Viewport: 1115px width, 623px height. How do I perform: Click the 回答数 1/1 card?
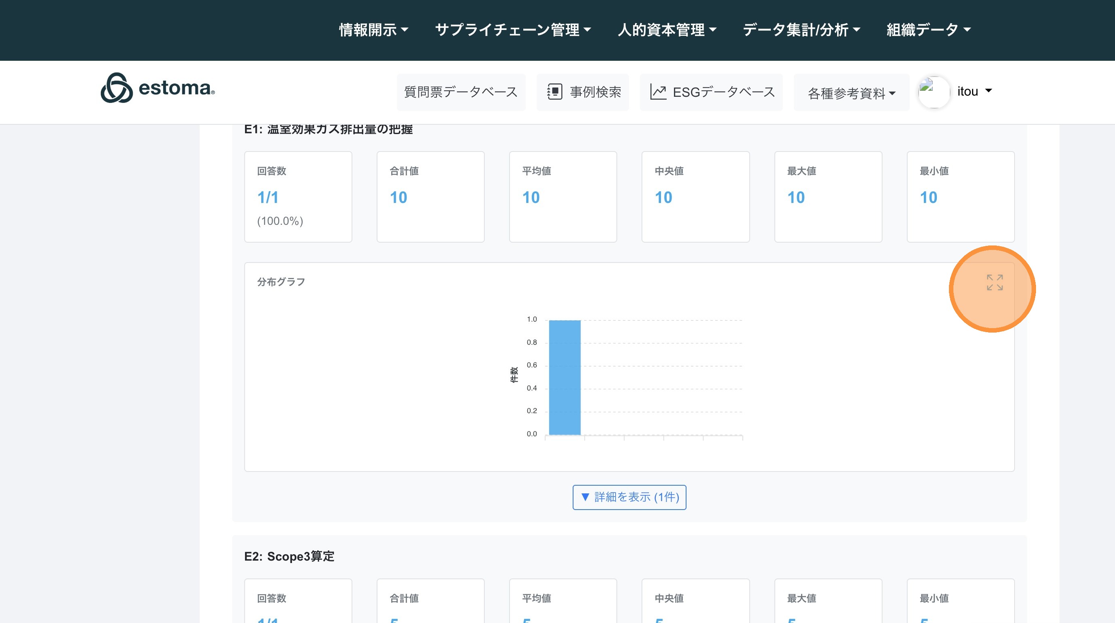(x=298, y=196)
